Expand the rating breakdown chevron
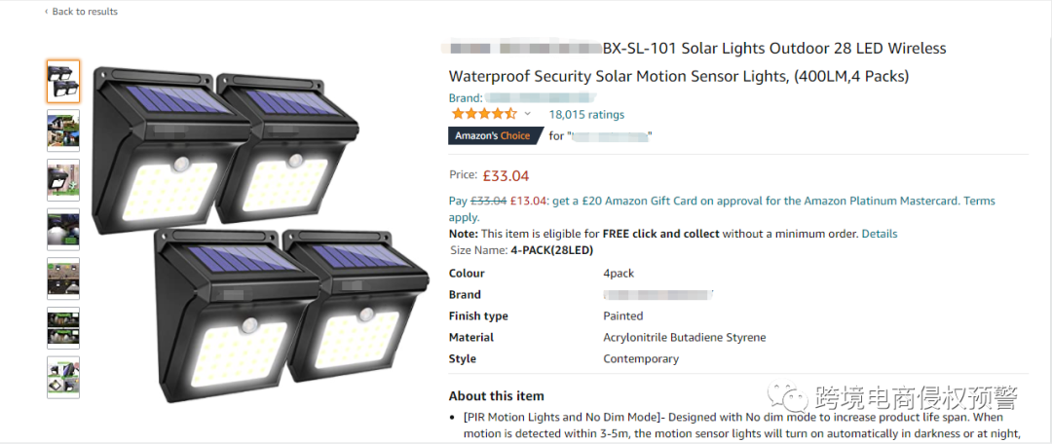Image resolution: width=1052 pixels, height=444 pixels. [x=528, y=114]
